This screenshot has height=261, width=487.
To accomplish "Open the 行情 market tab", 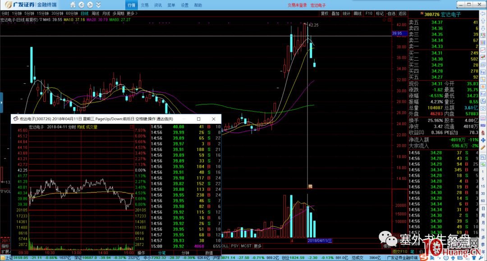I will [131, 5].
